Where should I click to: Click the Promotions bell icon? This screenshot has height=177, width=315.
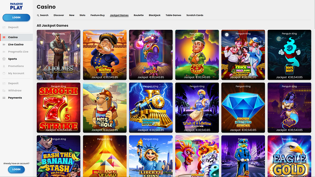[4, 66]
